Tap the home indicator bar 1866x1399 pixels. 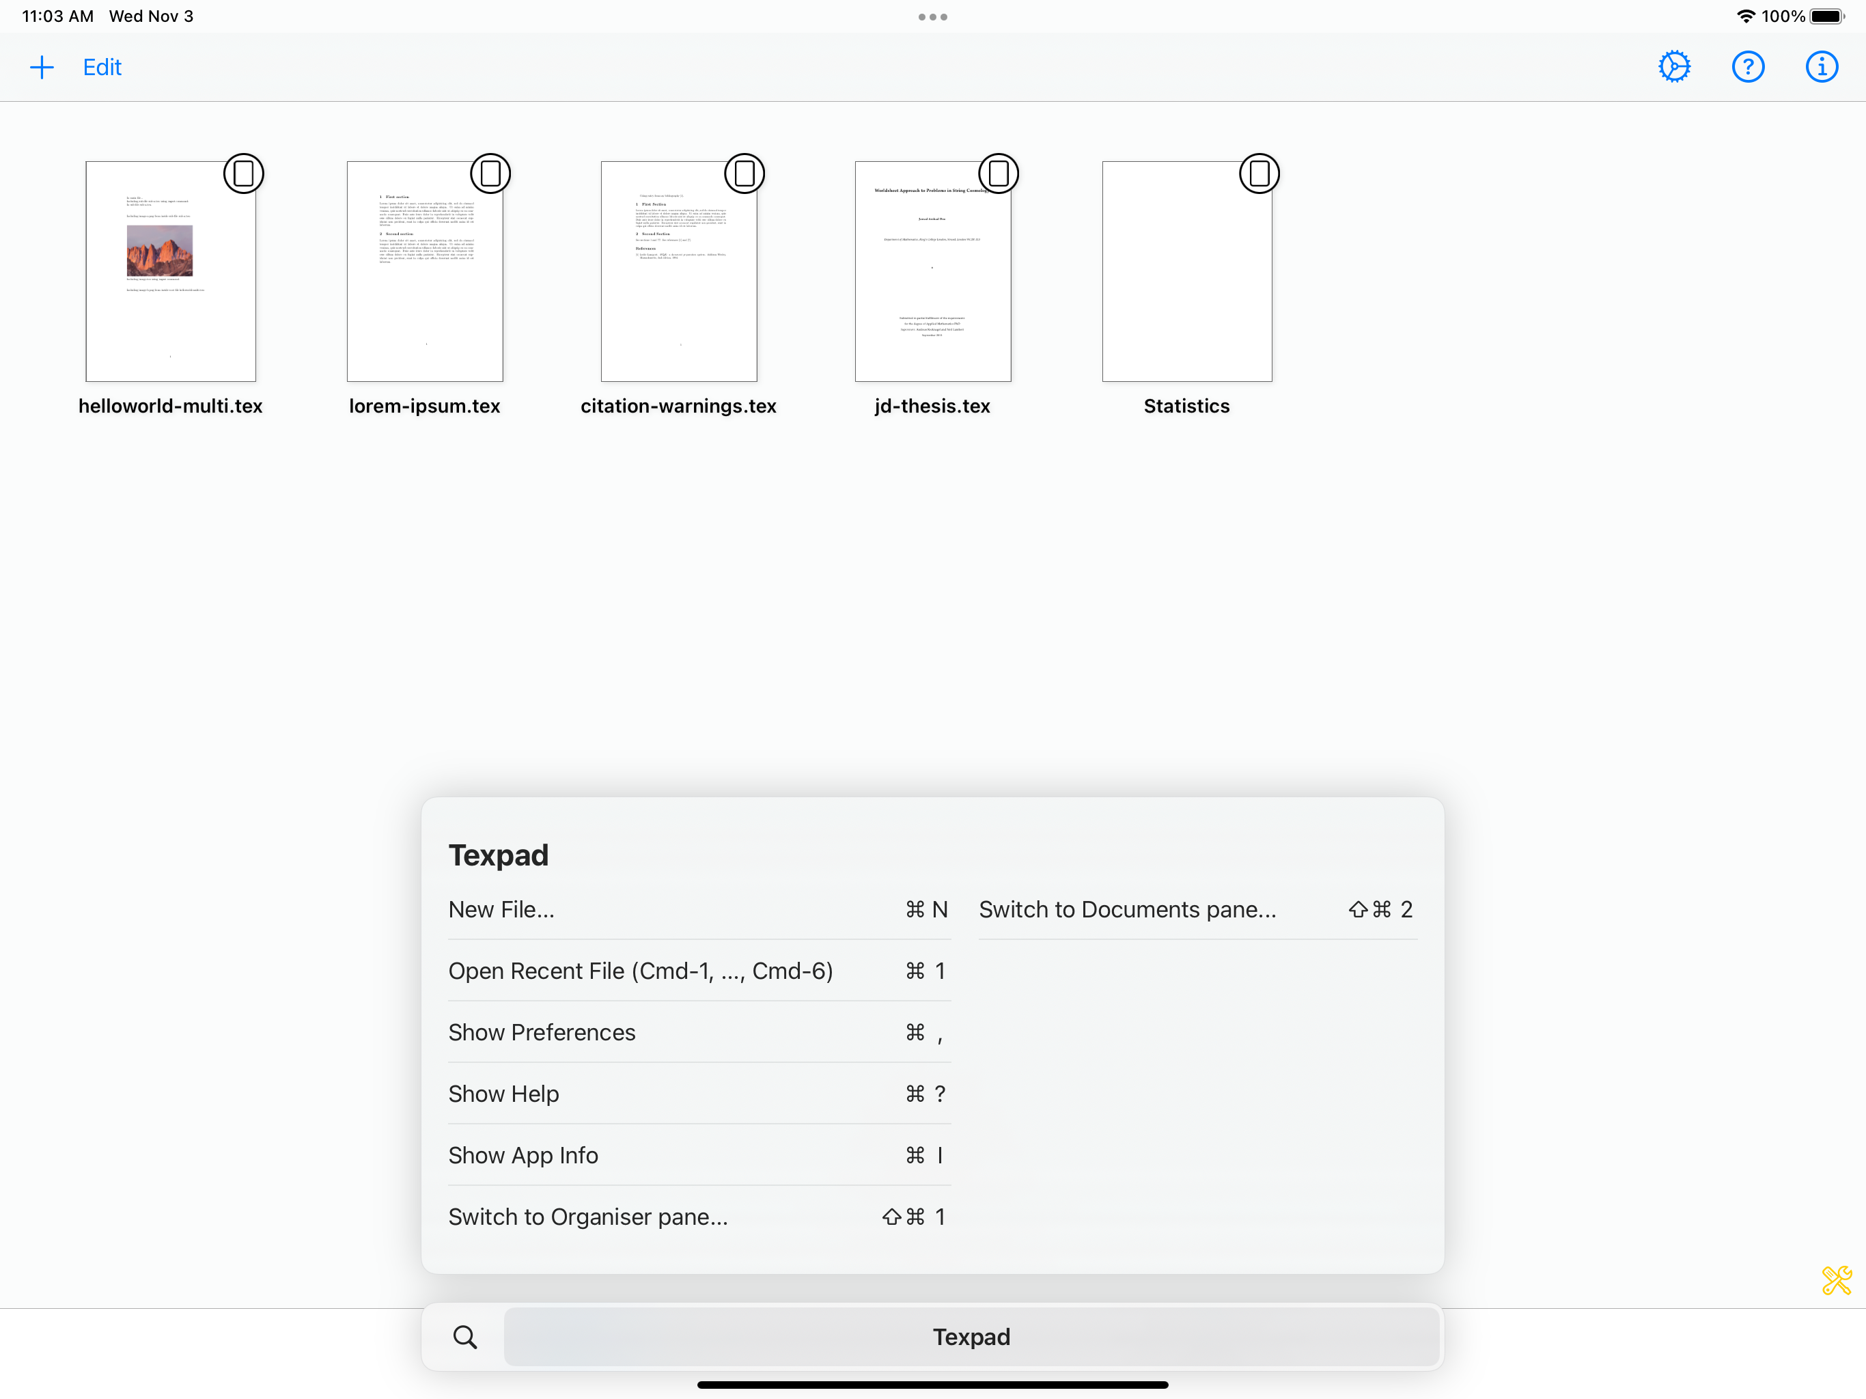pos(933,1384)
